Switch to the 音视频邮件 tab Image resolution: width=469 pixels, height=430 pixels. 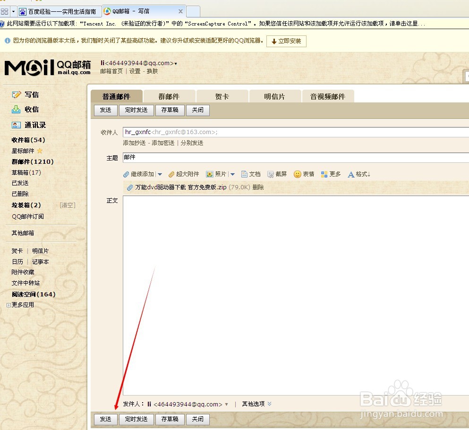[328, 96]
